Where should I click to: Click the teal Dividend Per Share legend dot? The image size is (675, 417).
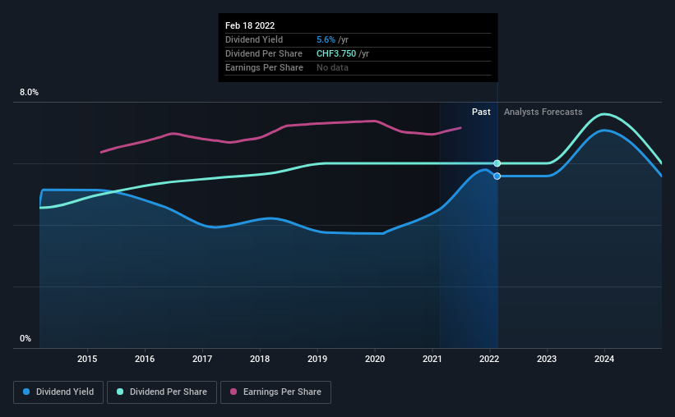pos(120,392)
